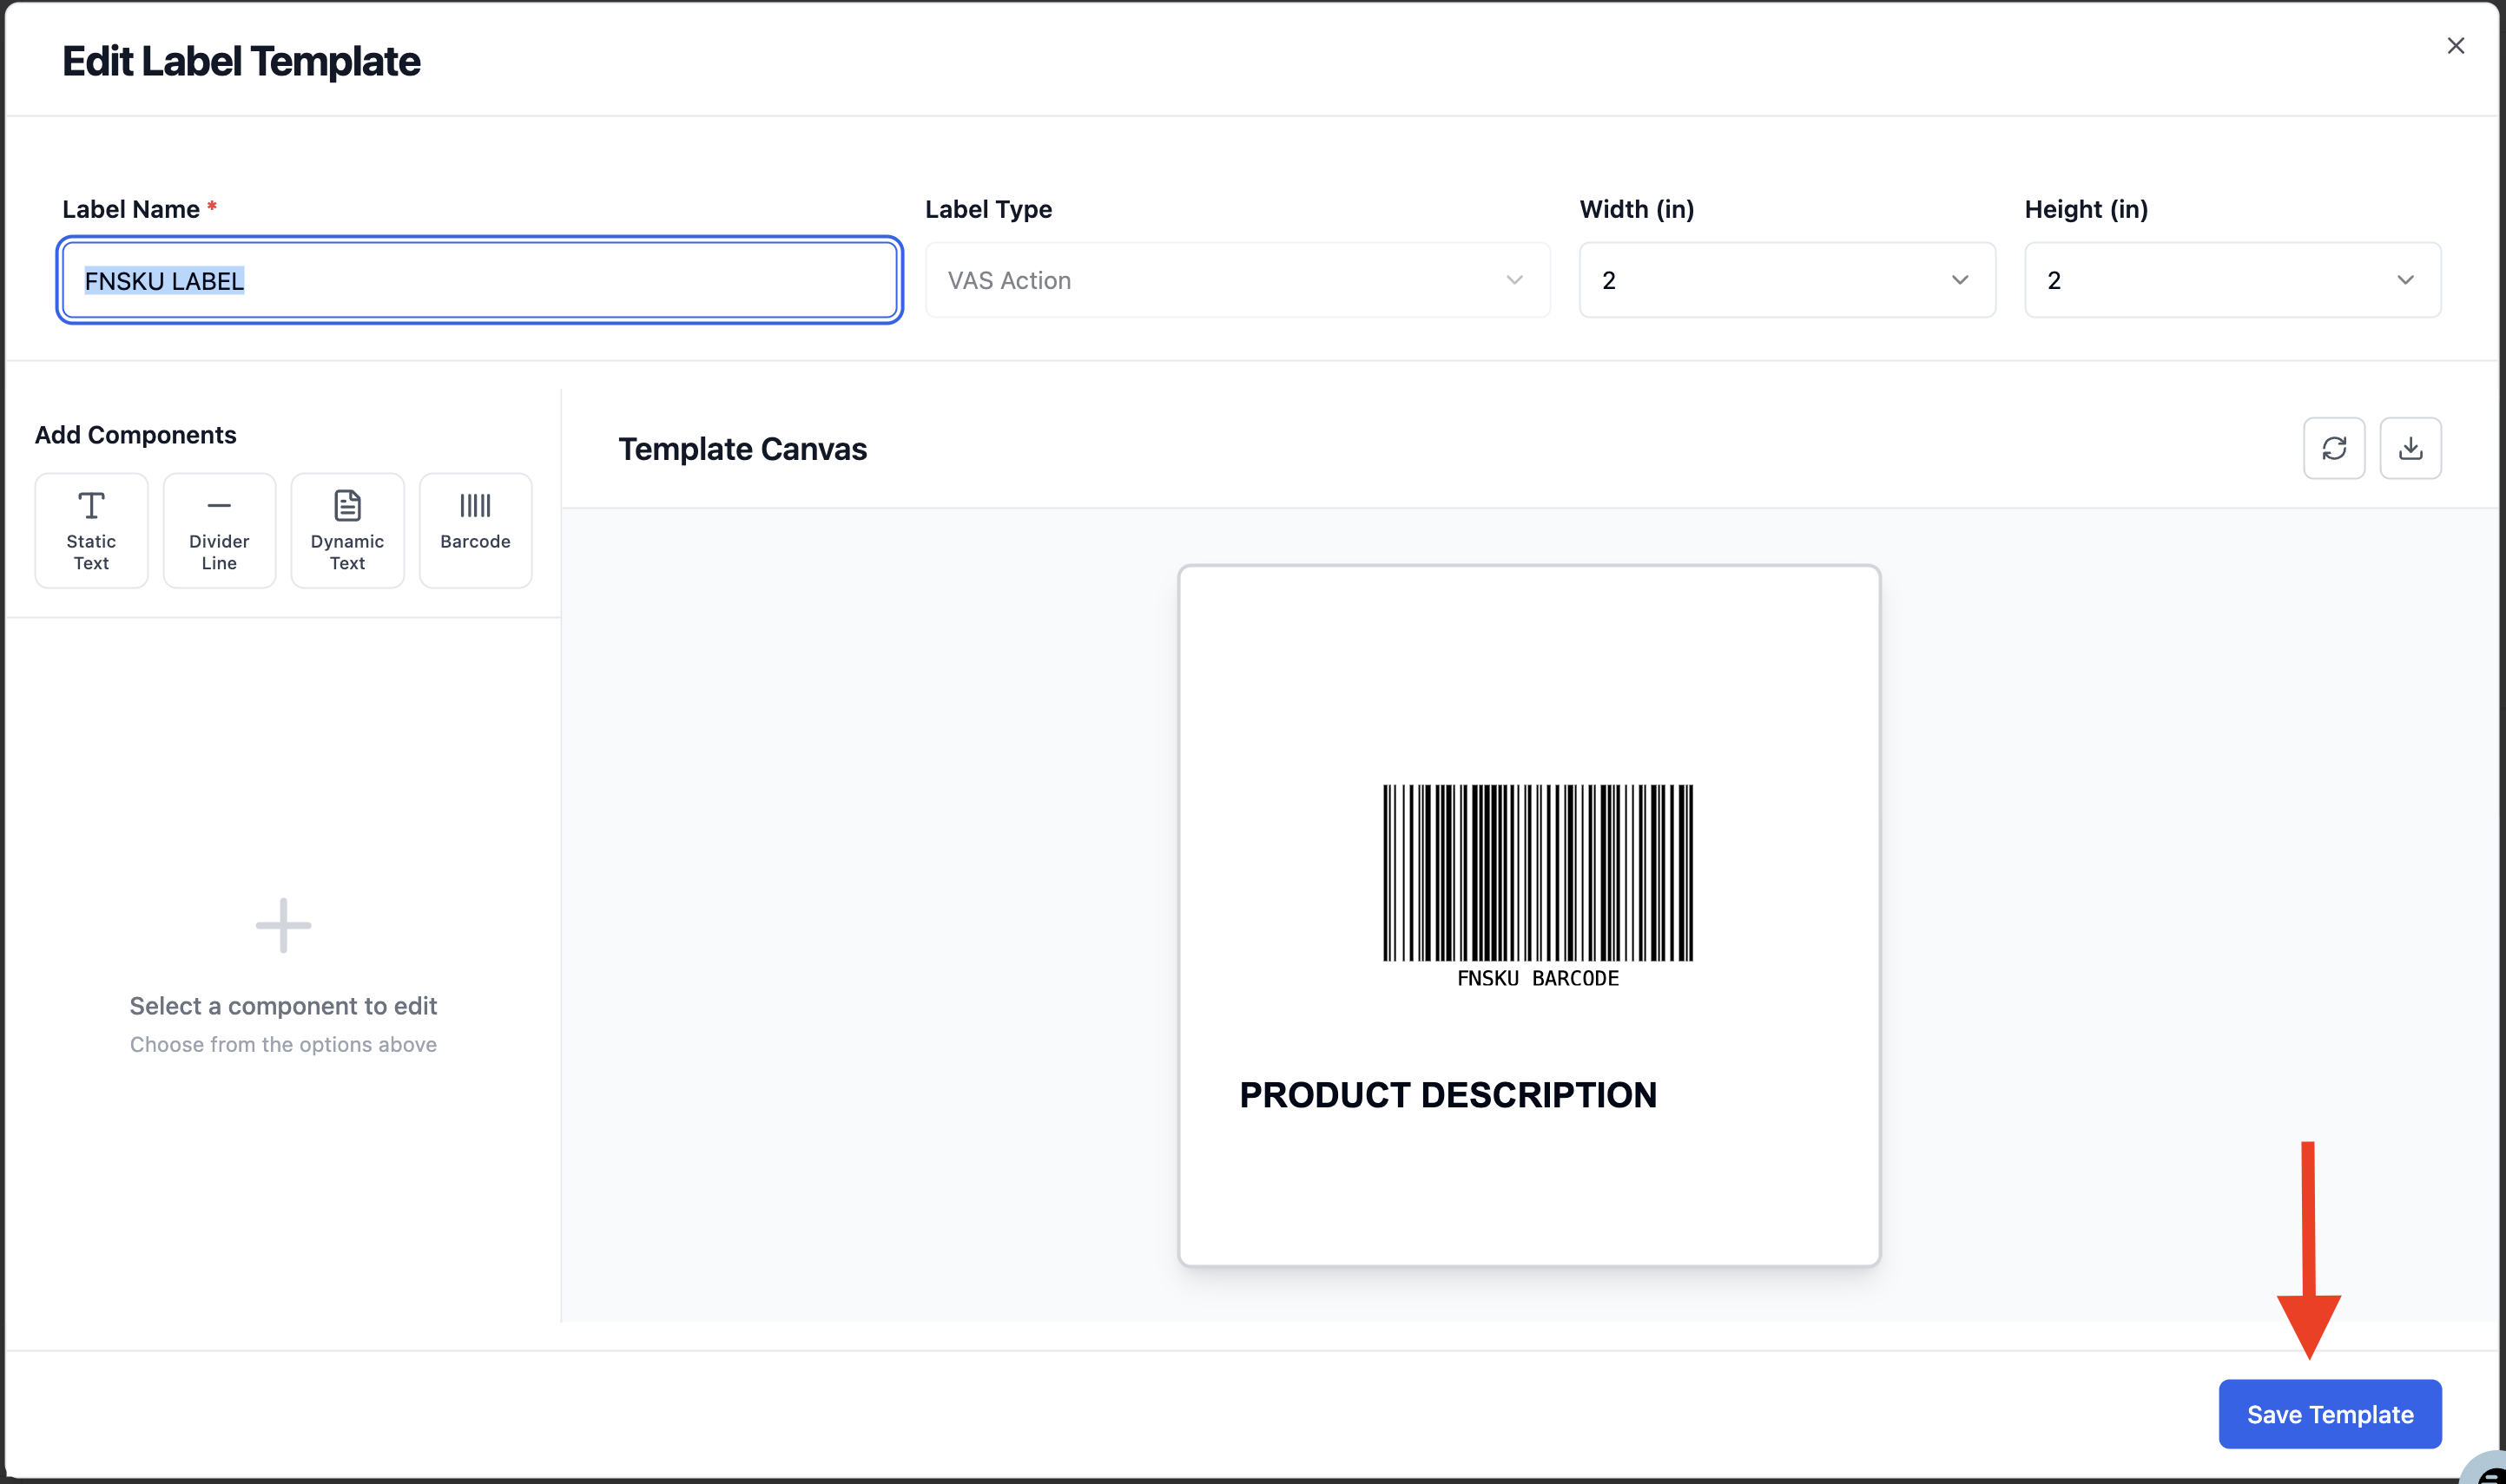Close the Edit Label Template dialog

click(2455, 46)
